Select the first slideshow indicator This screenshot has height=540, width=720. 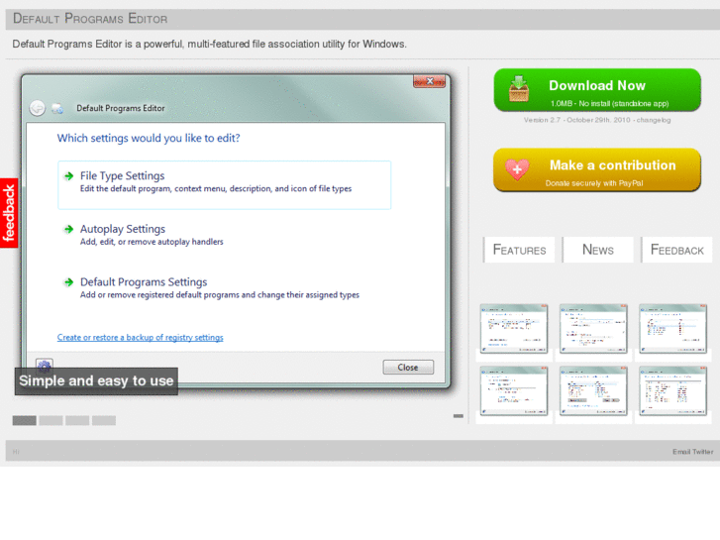[25, 420]
